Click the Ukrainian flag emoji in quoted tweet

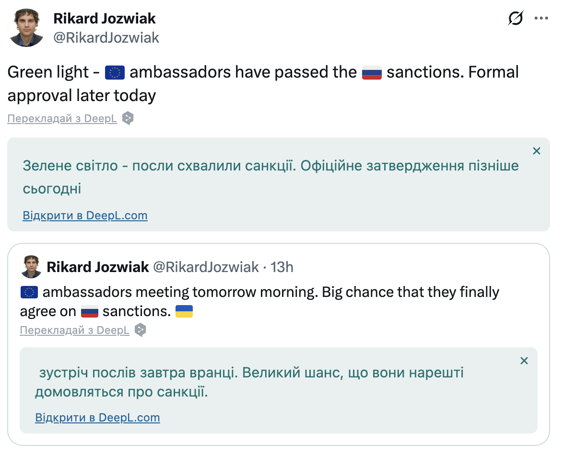click(x=184, y=311)
